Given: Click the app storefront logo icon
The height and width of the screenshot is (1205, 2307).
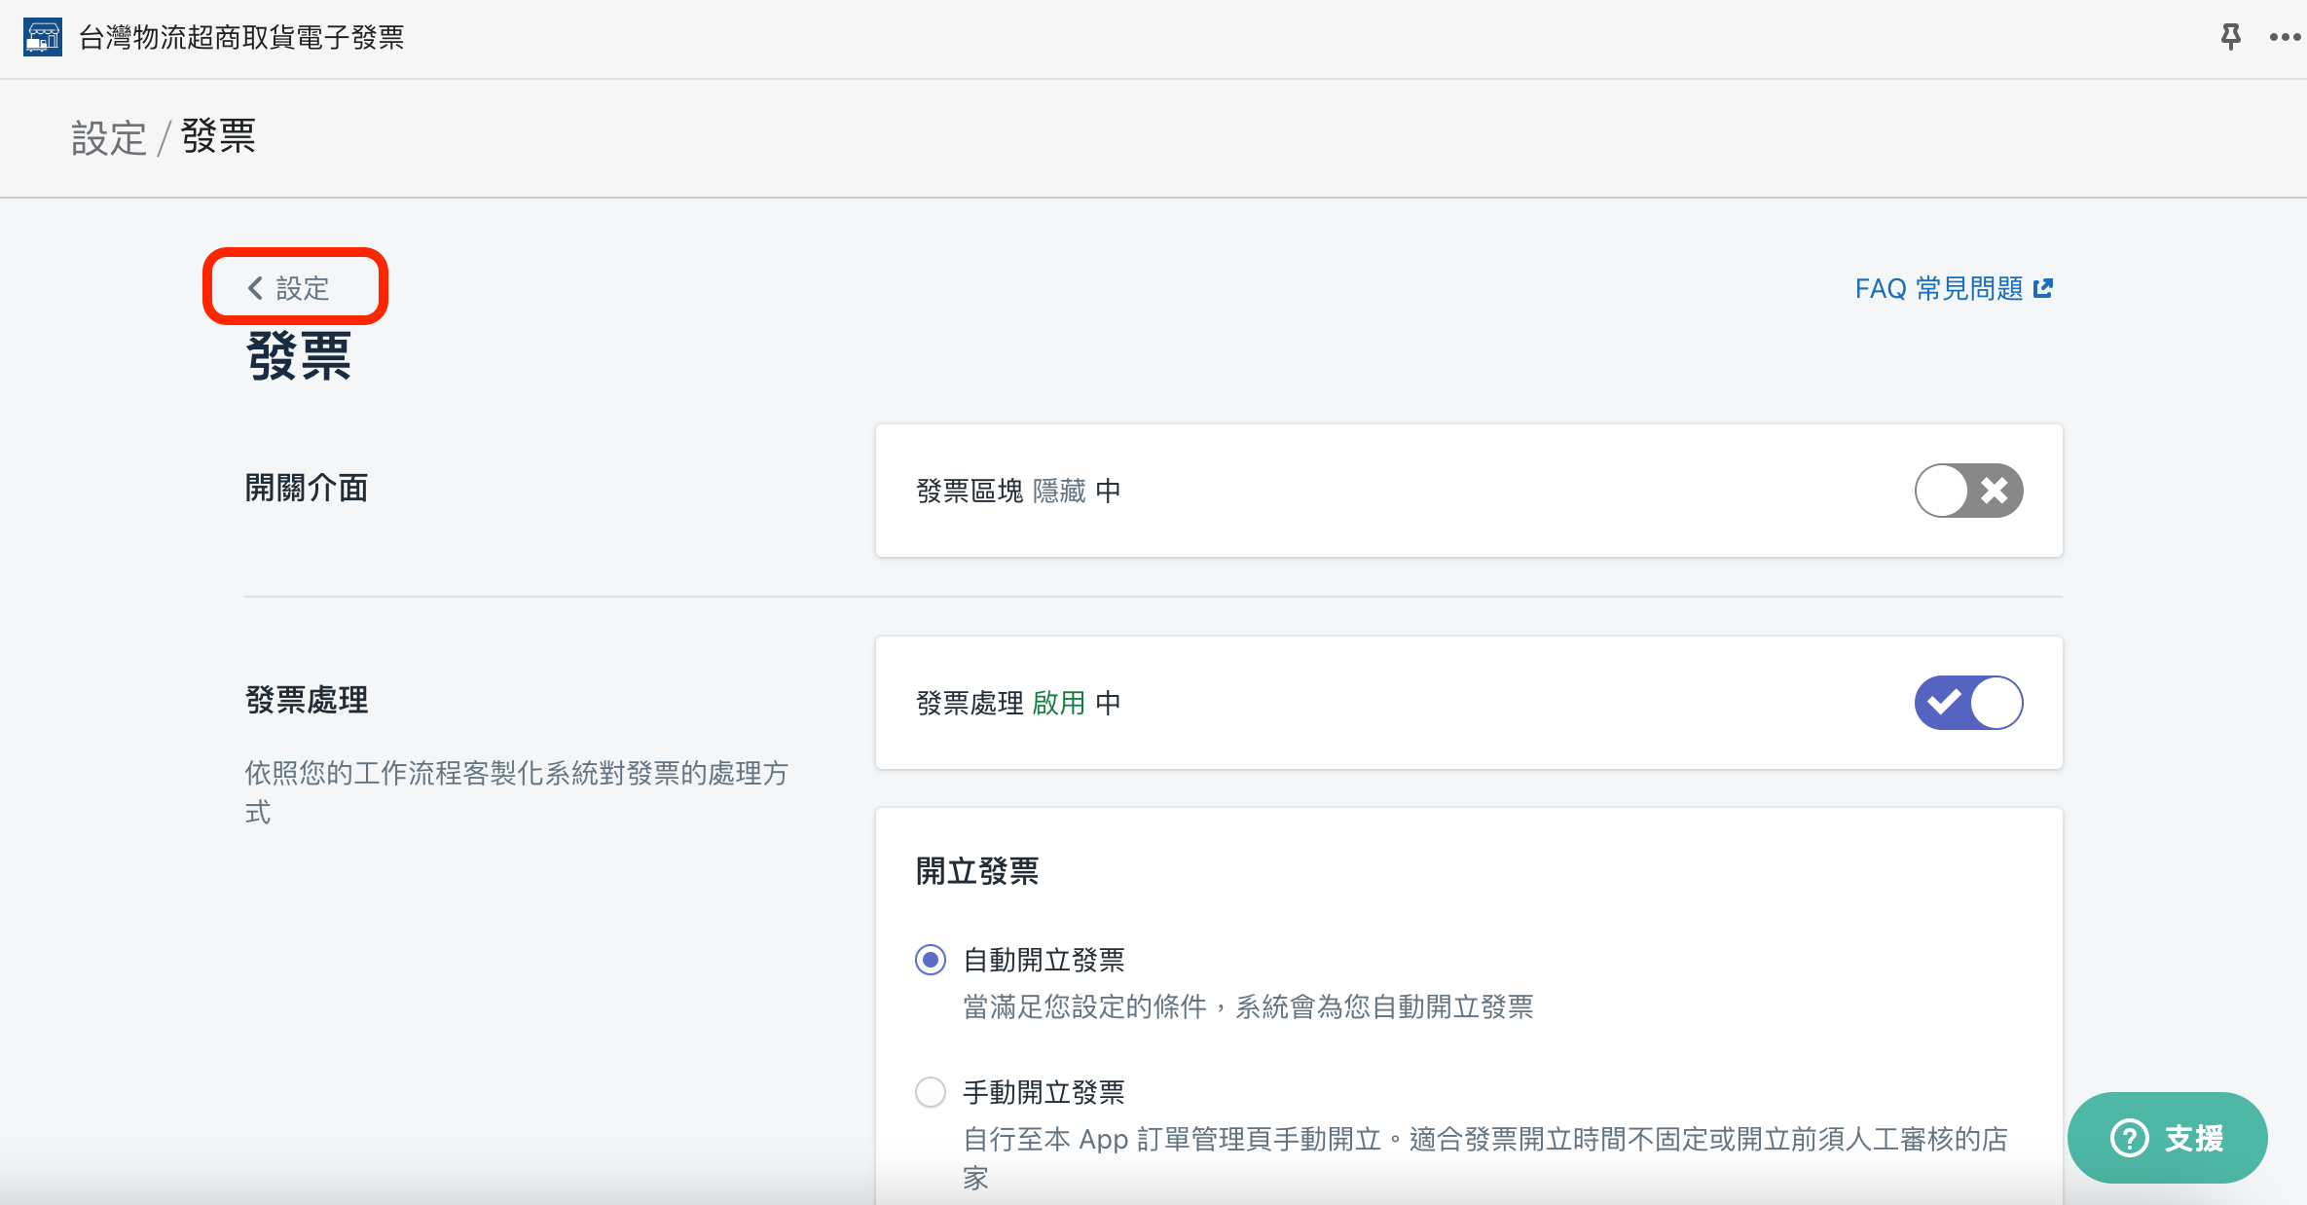Looking at the screenshot, I should [42, 37].
